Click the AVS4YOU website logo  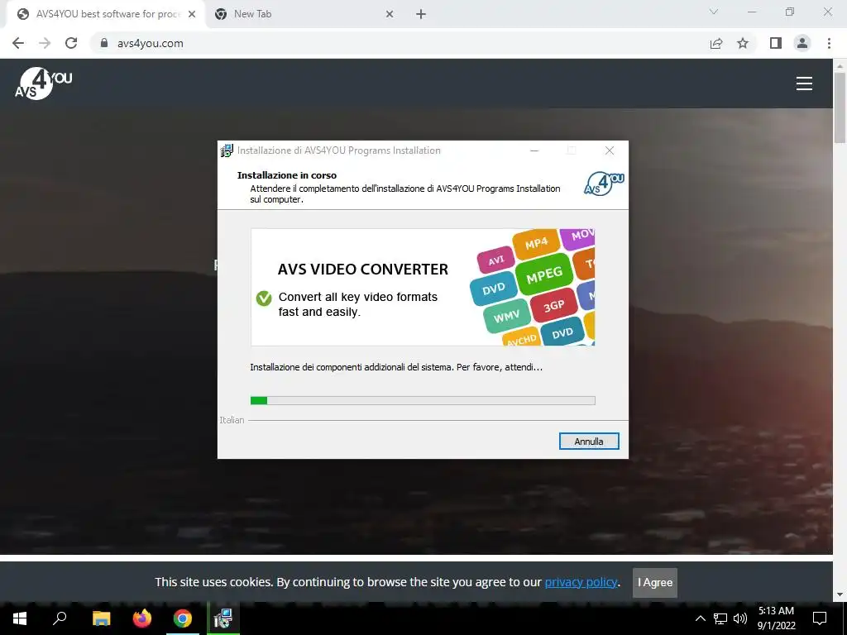coord(43,84)
